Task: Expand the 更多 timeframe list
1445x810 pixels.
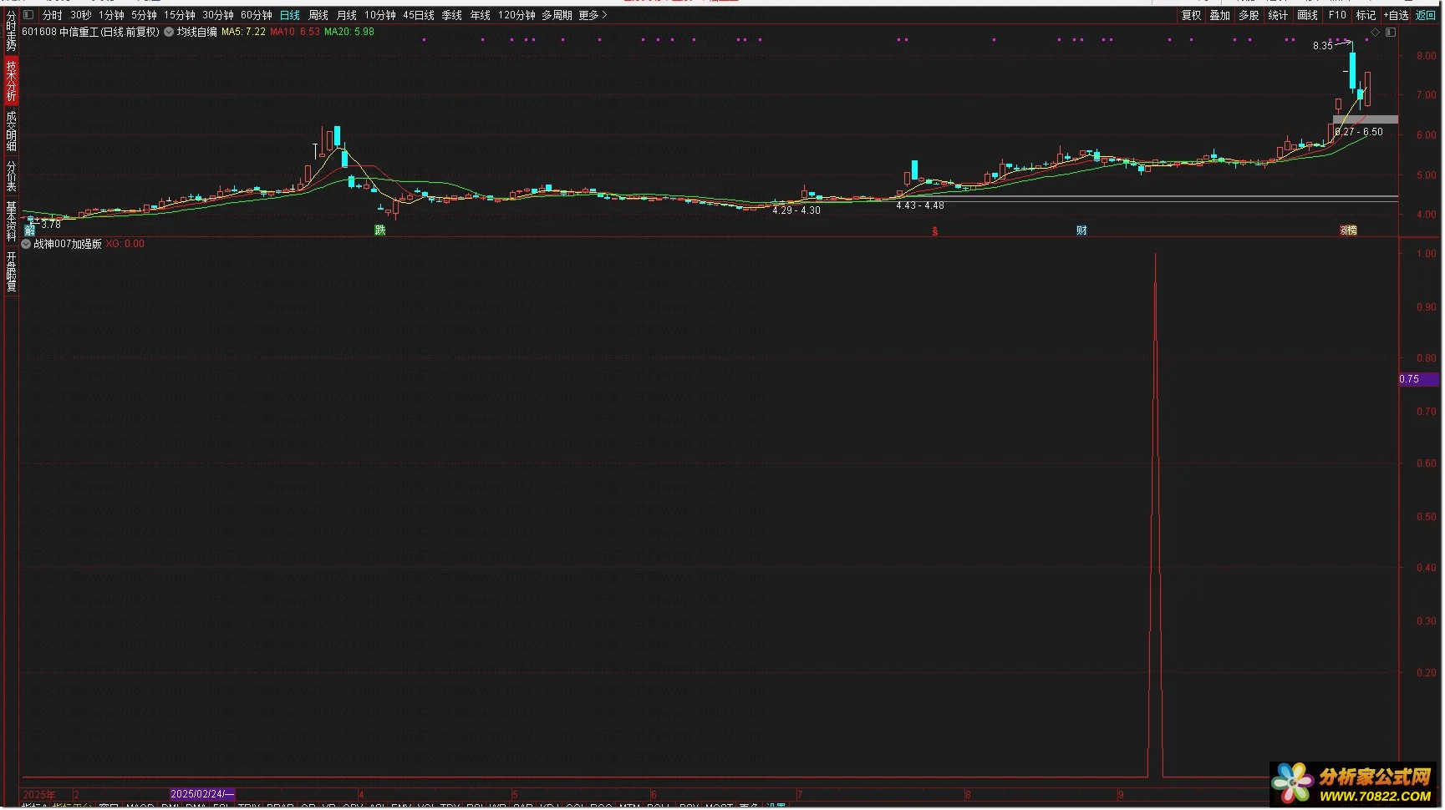Action: [593, 15]
